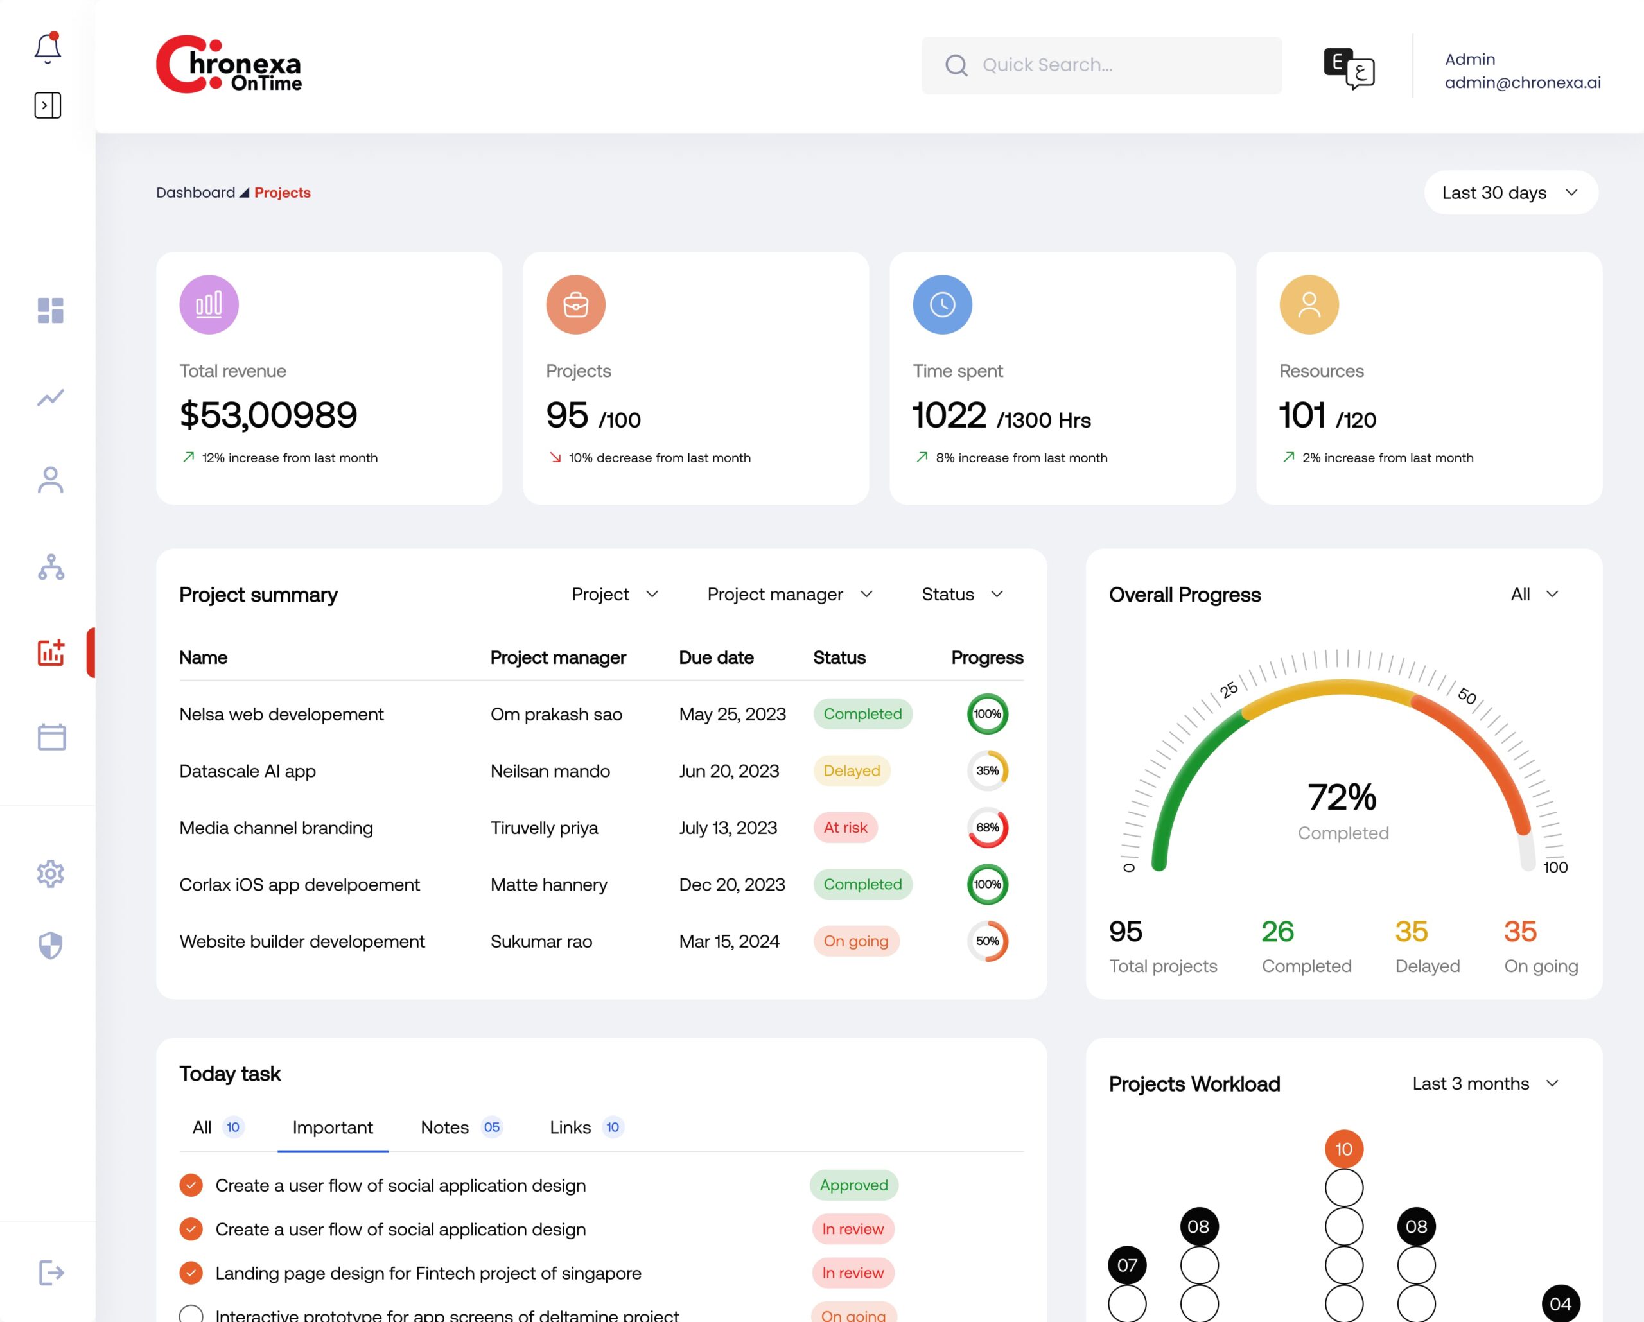Open the calendar icon in the sidebar
The height and width of the screenshot is (1322, 1644).
click(51, 736)
